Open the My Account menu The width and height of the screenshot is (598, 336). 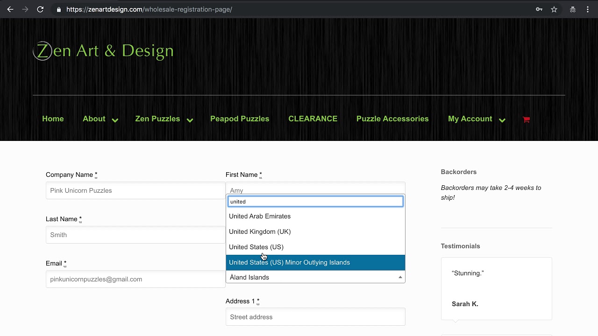click(x=470, y=119)
